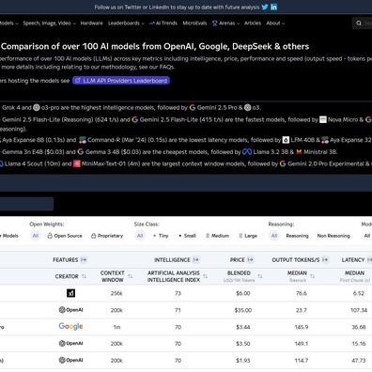Screen dimensions: 372x372
Task: Open the LinkedIn icon in top banner
Action: pos(273,7)
